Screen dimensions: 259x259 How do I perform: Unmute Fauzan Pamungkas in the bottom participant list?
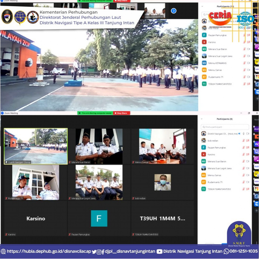[243, 148]
